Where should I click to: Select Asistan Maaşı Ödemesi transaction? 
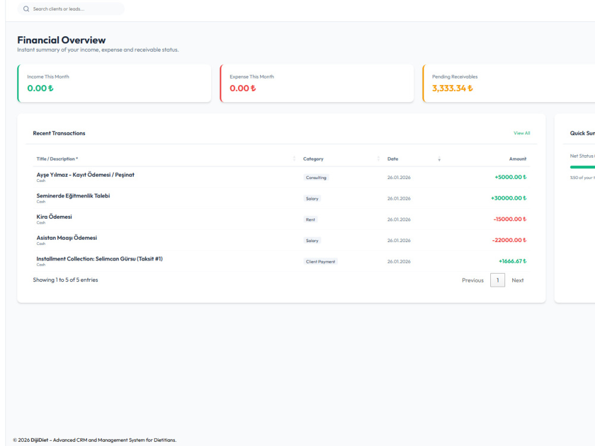pyautogui.click(x=281, y=240)
